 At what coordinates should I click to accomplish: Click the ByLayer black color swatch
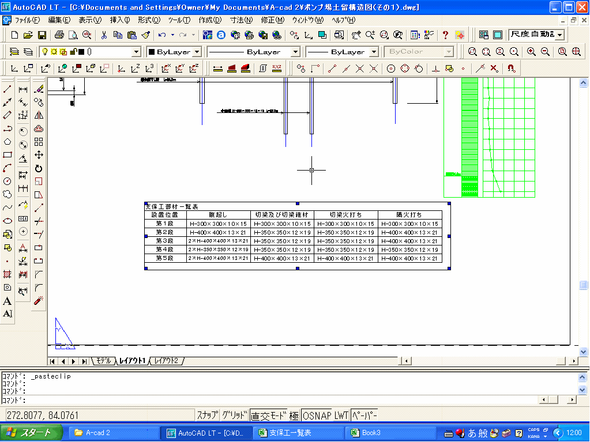[x=152, y=52]
